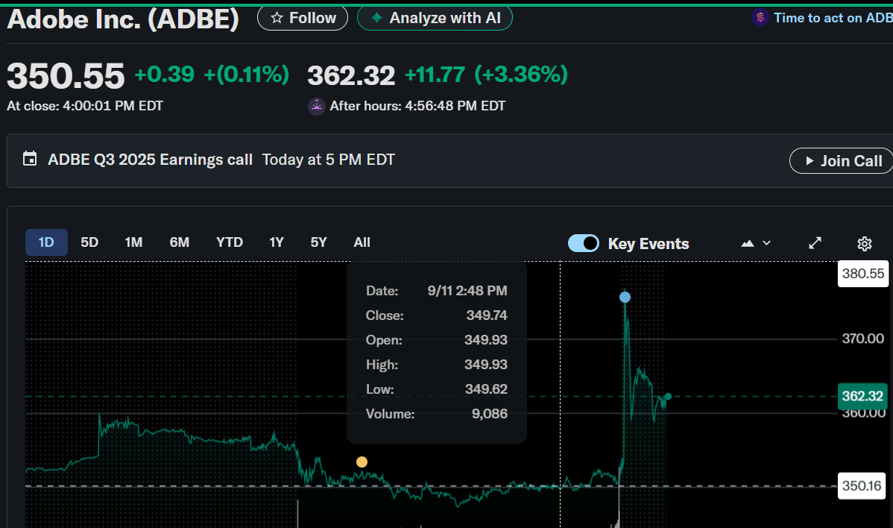The width and height of the screenshot is (893, 528).
Task: Click the star icon in Follow button
Action: click(x=277, y=18)
